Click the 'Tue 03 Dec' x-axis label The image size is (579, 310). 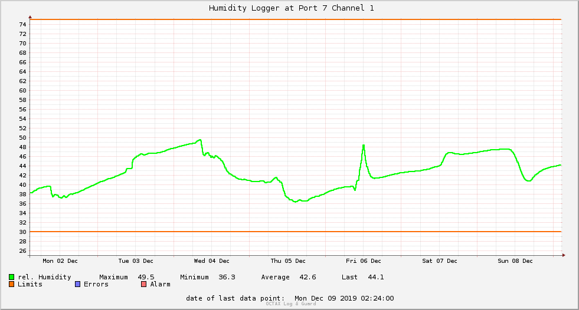(x=136, y=261)
